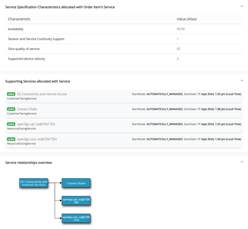Click active badge of Connect Radio
The height and width of the screenshot is (229, 248).
click(11, 109)
